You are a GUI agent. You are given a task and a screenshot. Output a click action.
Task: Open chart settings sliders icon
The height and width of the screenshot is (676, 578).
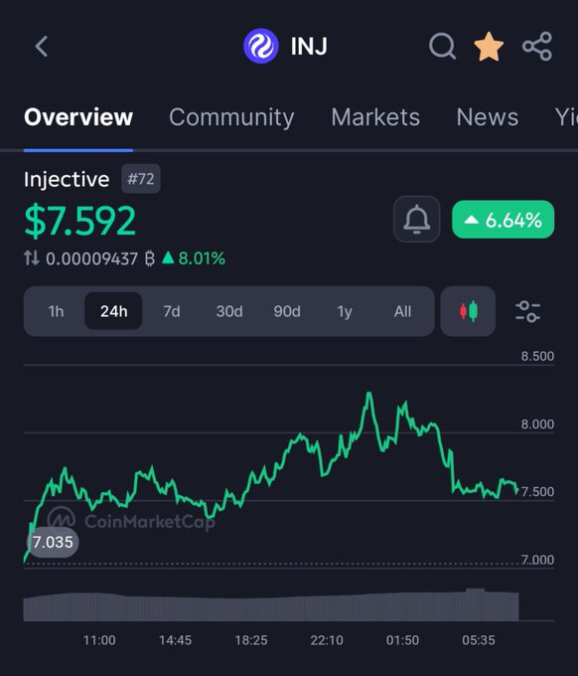[x=527, y=311]
